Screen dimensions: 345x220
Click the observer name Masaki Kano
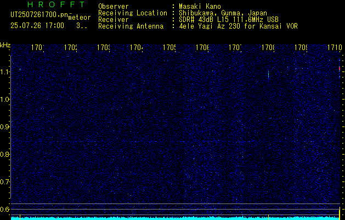tap(200, 7)
